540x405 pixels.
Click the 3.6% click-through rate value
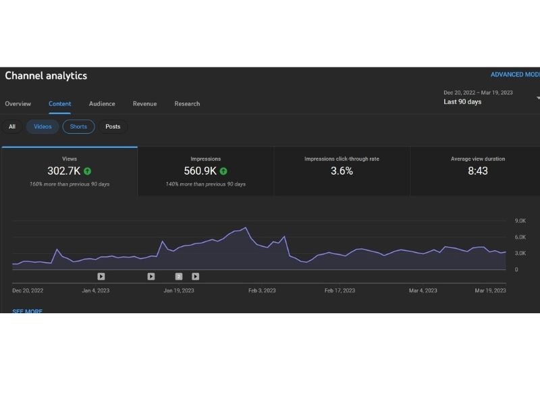pos(342,171)
